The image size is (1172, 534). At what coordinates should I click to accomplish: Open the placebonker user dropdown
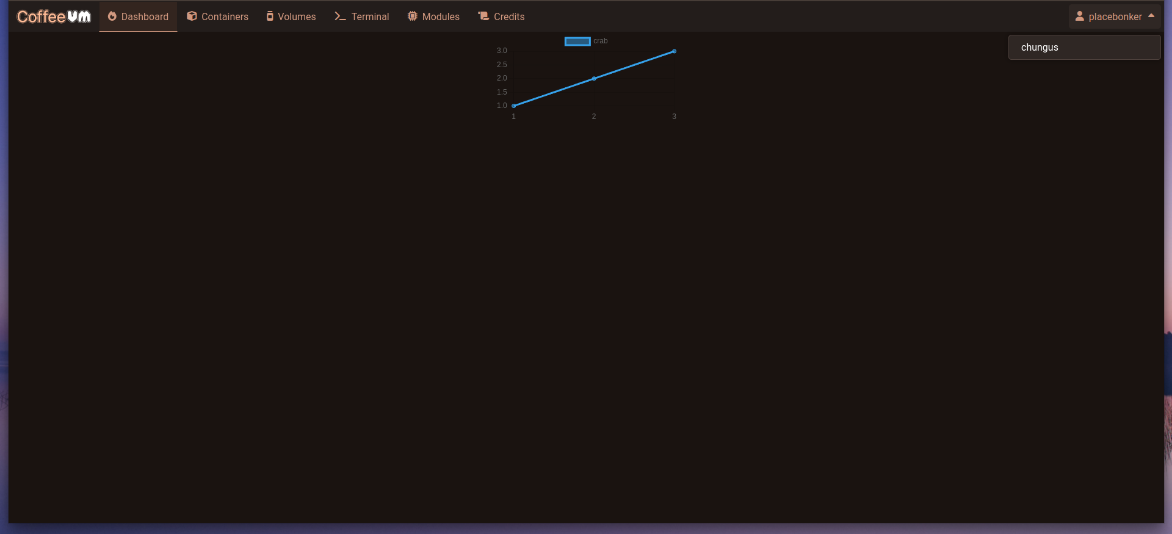[x=1115, y=16]
